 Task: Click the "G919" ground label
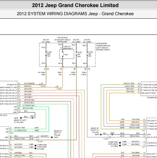pyautogui.click(x=97, y=134)
